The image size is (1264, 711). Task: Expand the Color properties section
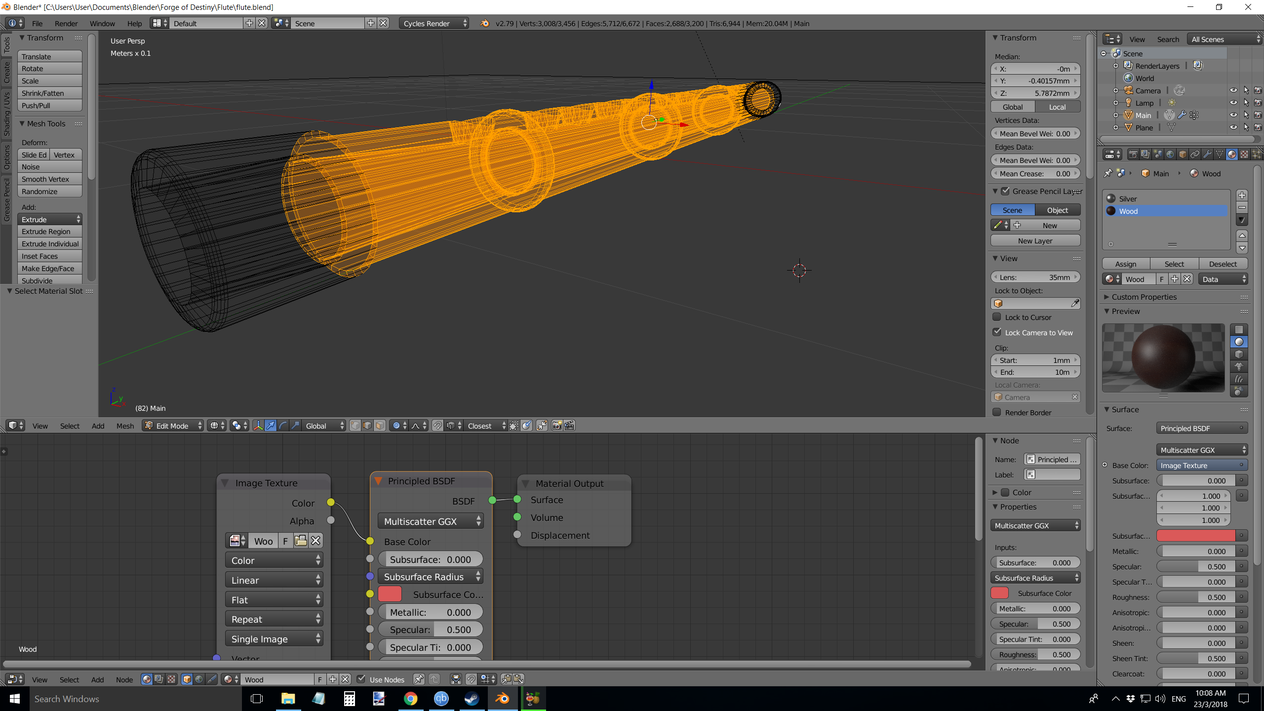(996, 492)
